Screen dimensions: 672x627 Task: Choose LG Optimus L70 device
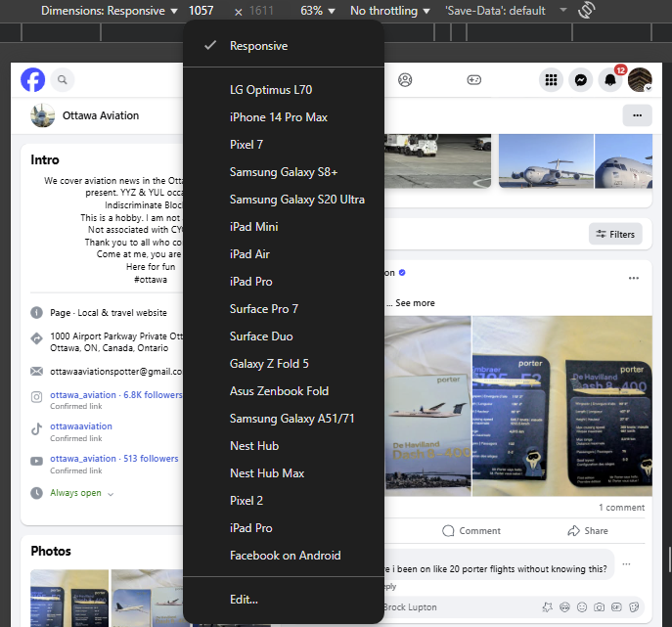click(284, 90)
